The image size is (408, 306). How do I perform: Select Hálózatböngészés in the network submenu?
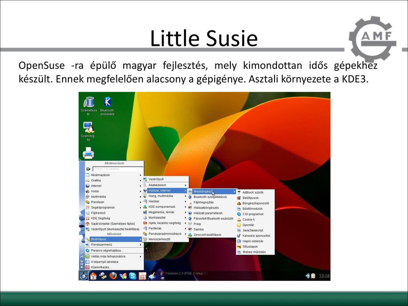tap(212, 208)
